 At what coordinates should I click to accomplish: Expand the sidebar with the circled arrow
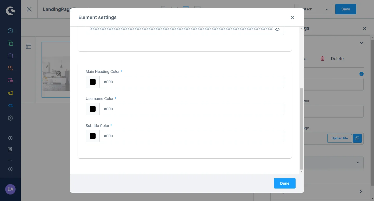coord(10,169)
